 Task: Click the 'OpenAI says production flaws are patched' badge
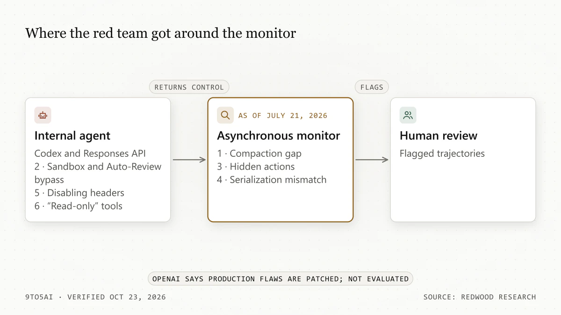[280, 279]
